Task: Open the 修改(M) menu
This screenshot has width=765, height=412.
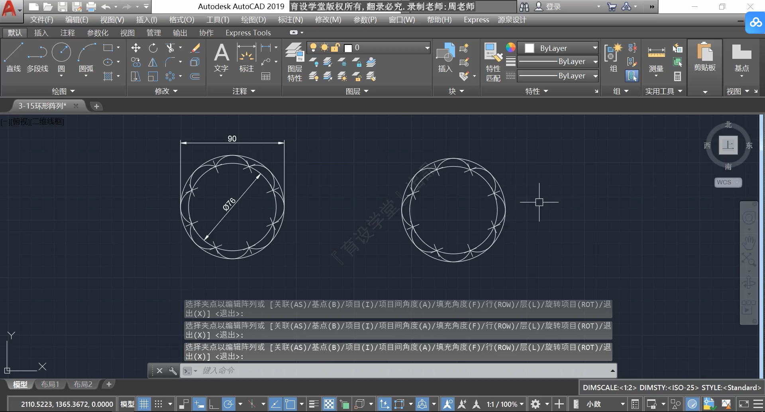Action: point(328,20)
